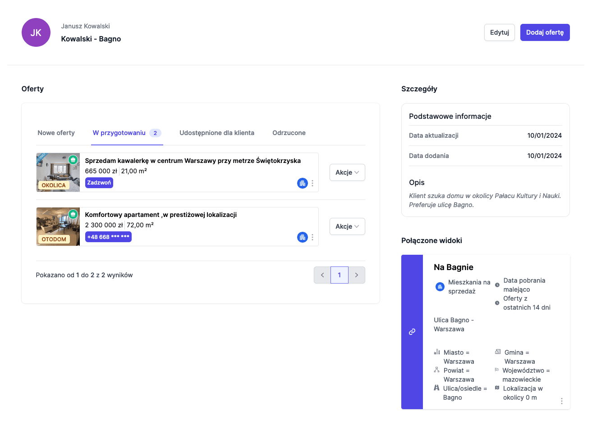Open the Na Bagnie card options menu
This screenshot has width=592, height=424.
[x=561, y=401]
